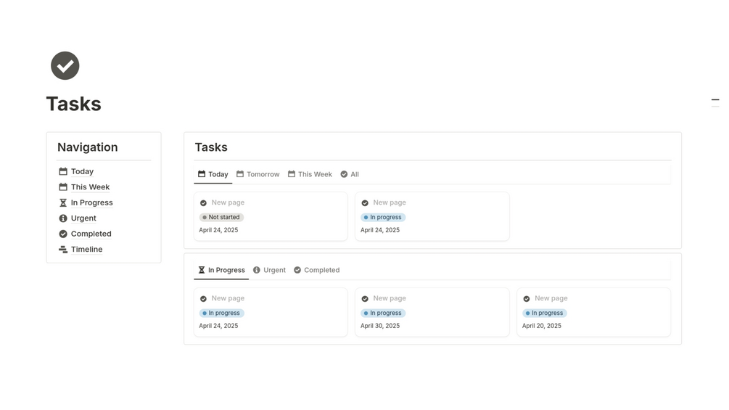Viewport: 729px width, 410px height.
Task: Select the Completed tab in lower view
Action: (x=317, y=271)
